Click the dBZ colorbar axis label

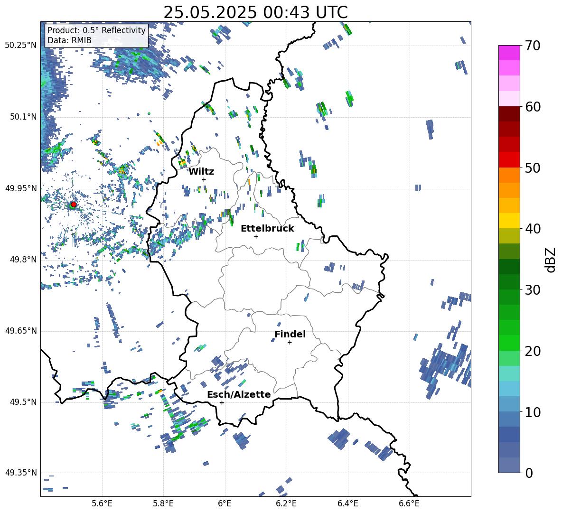coord(551,260)
